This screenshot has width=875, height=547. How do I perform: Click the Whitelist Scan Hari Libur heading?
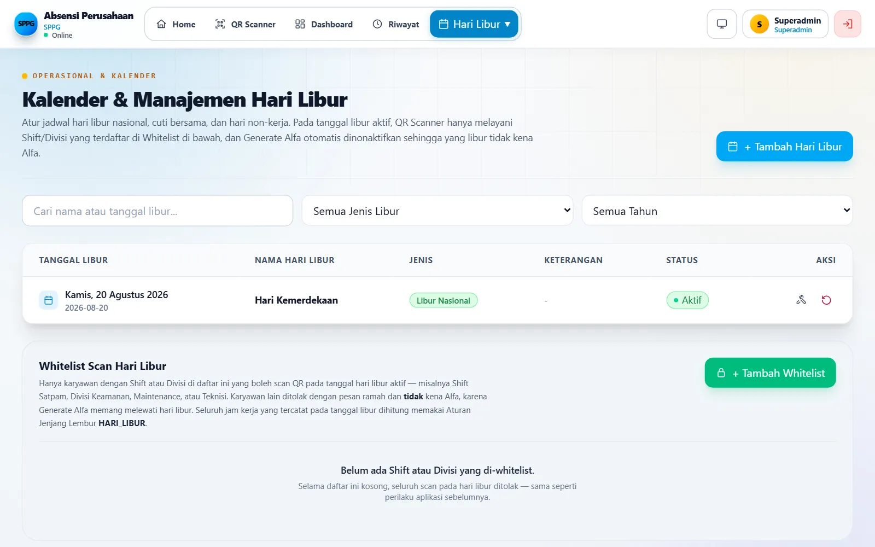(103, 366)
